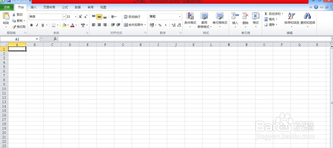Click the cells Format (格式) icon

[256, 16]
